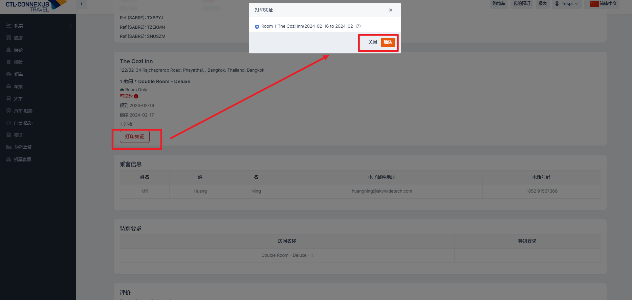This screenshot has width=632, height=300.
Task: Collapse the sidebar using the chevron arrow
Action: click(70, 26)
